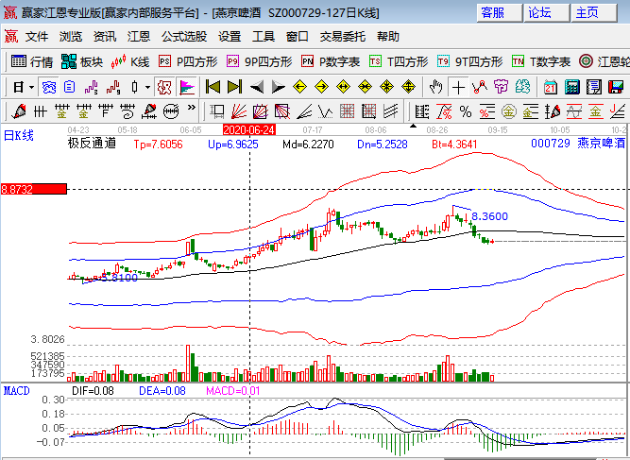
Task: Click the yellow diamond horizontal-compress icon
Action: click(365, 86)
